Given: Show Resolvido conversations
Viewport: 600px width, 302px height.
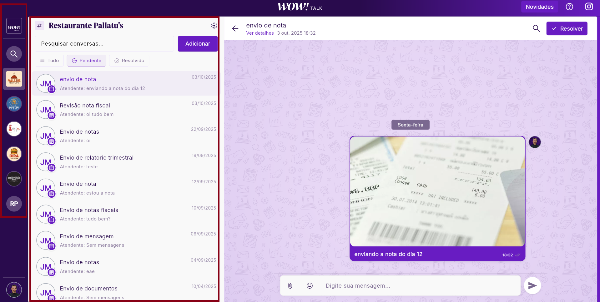Looking at the screenshot, I should tap(129, 61).
